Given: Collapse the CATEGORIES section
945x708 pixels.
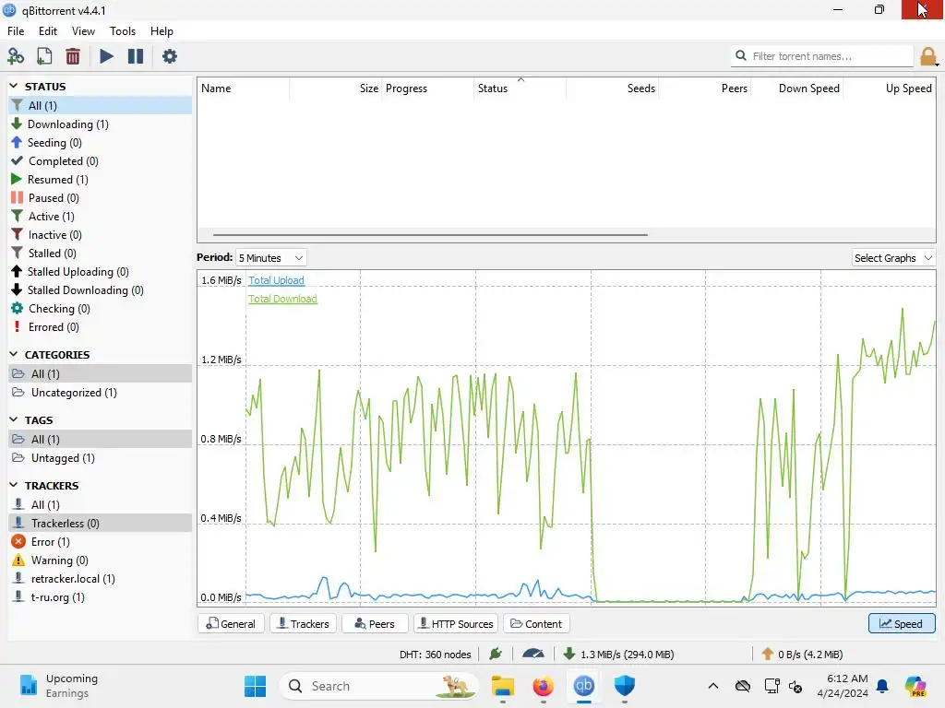Looking at the screenshot, I should pyautogui.click(x=14, y=355).
